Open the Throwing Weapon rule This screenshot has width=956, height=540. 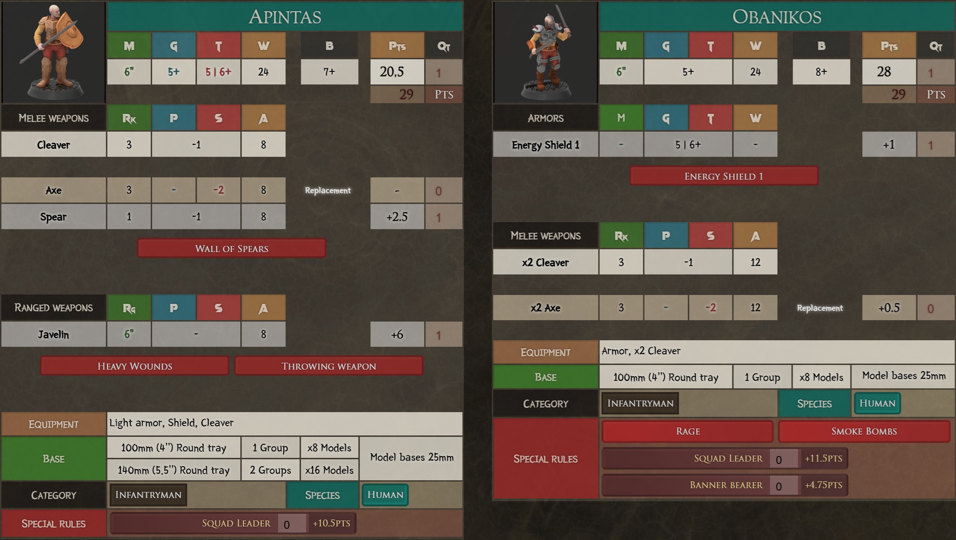point(328,366)
